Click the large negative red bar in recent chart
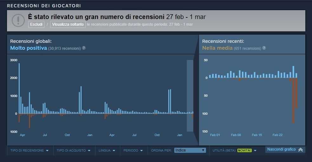This screenshot has width=312, height=162. pos(293,100)
